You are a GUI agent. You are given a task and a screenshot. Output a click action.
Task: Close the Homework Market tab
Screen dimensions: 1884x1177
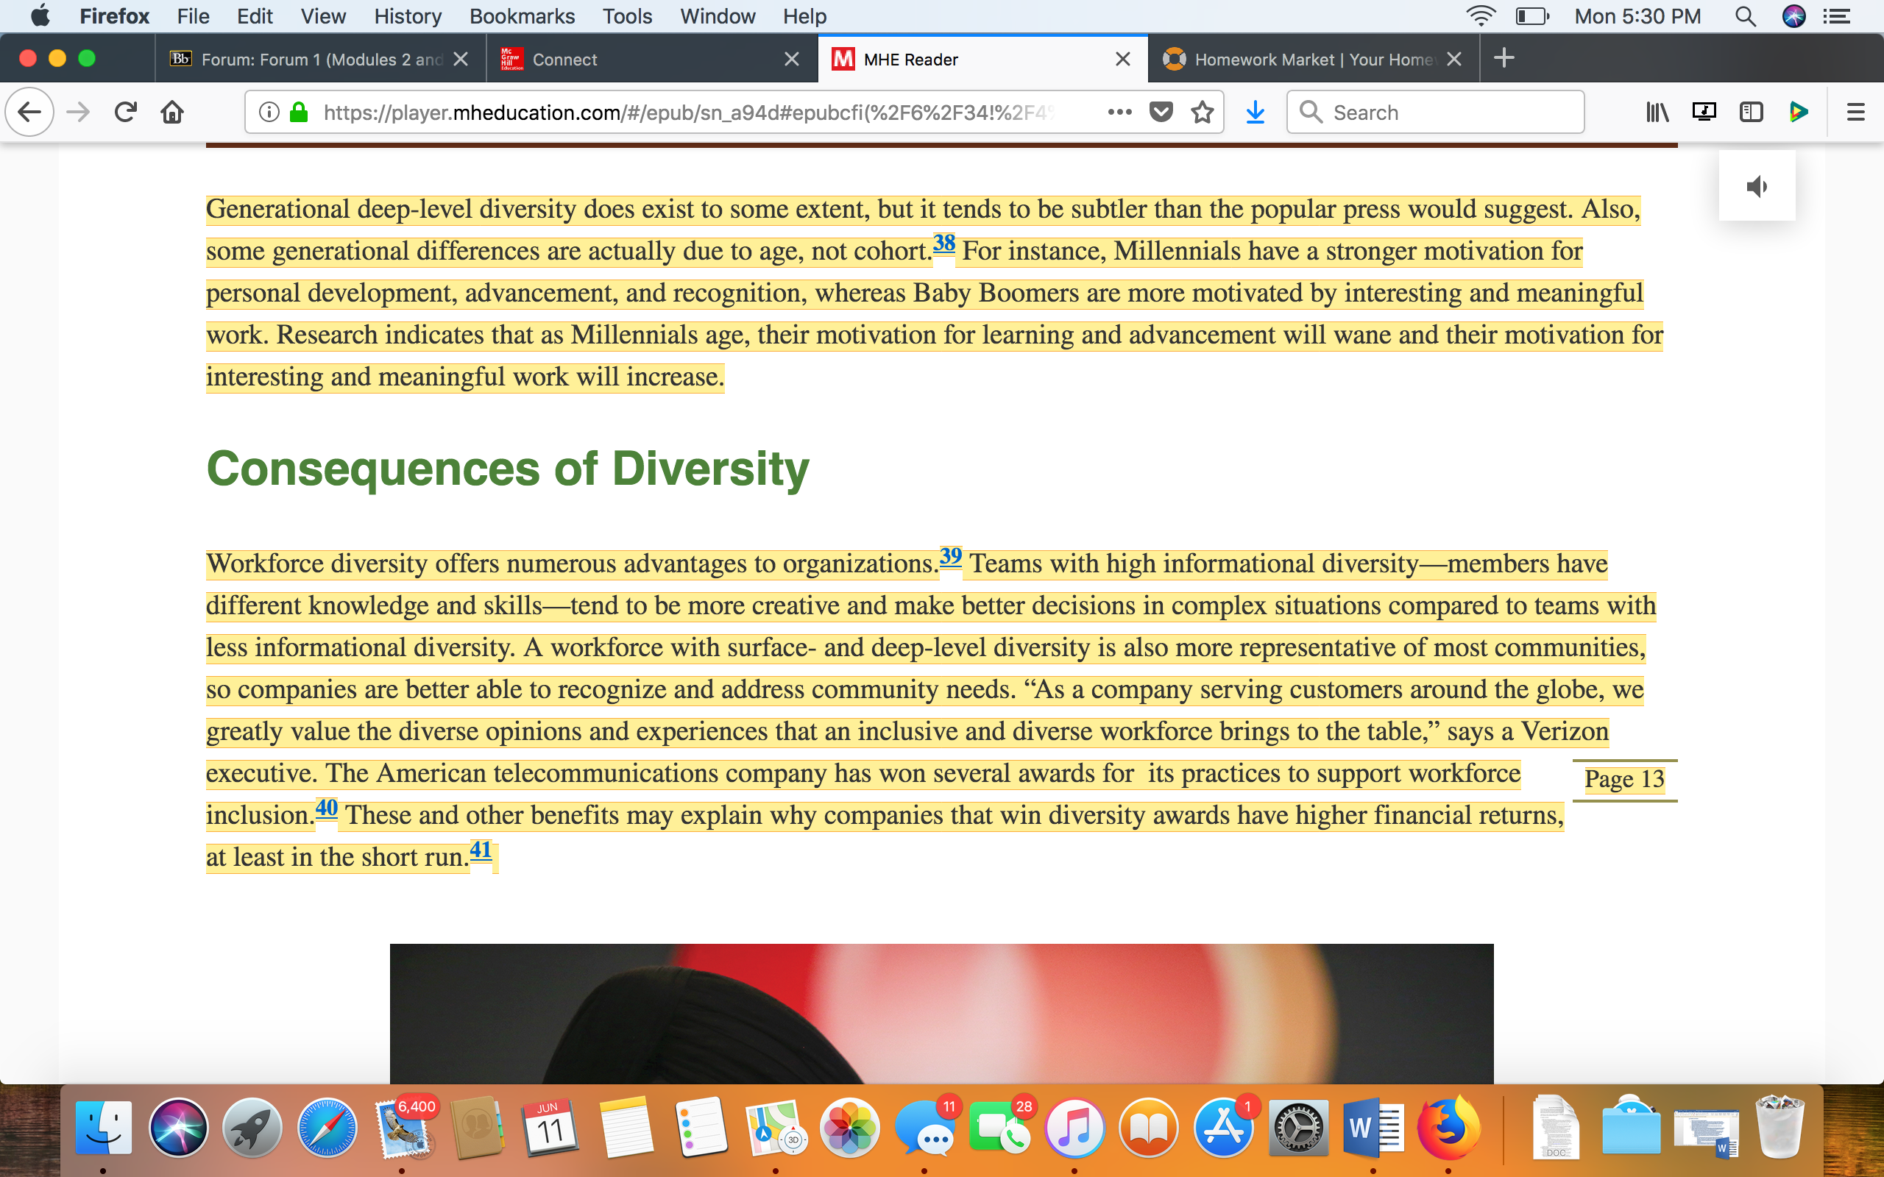point(1453,59)
